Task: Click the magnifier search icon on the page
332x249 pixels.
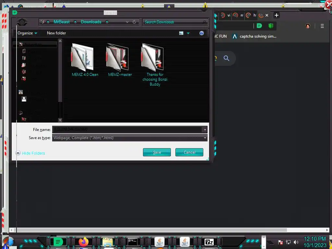Action: point(226,58)
